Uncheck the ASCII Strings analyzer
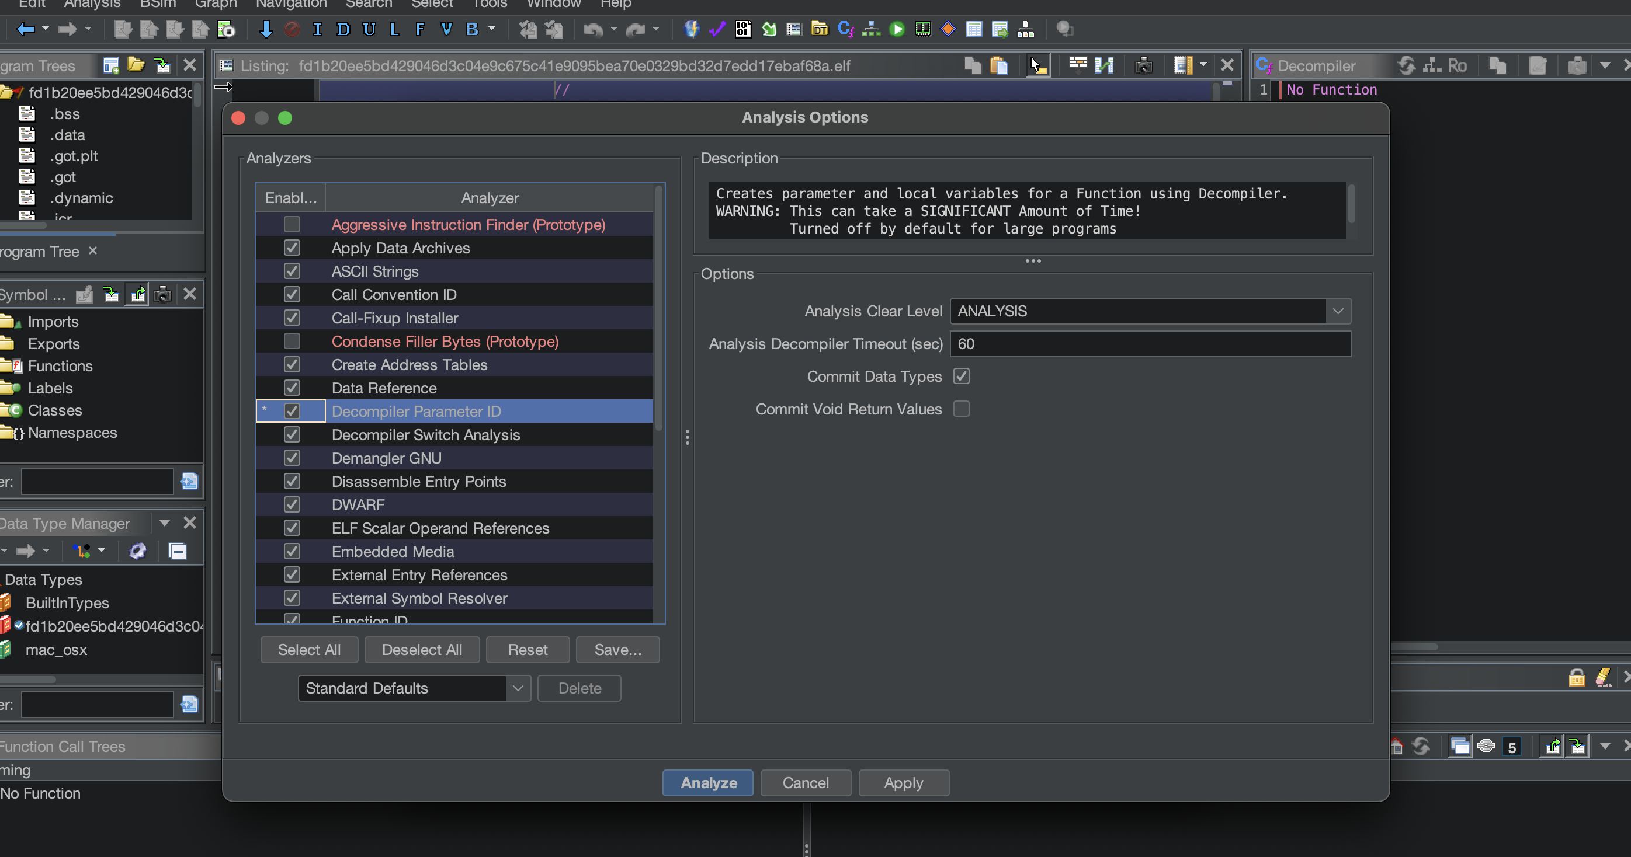This screenshot has width=1631, height=857. click(x=292, y=271)
